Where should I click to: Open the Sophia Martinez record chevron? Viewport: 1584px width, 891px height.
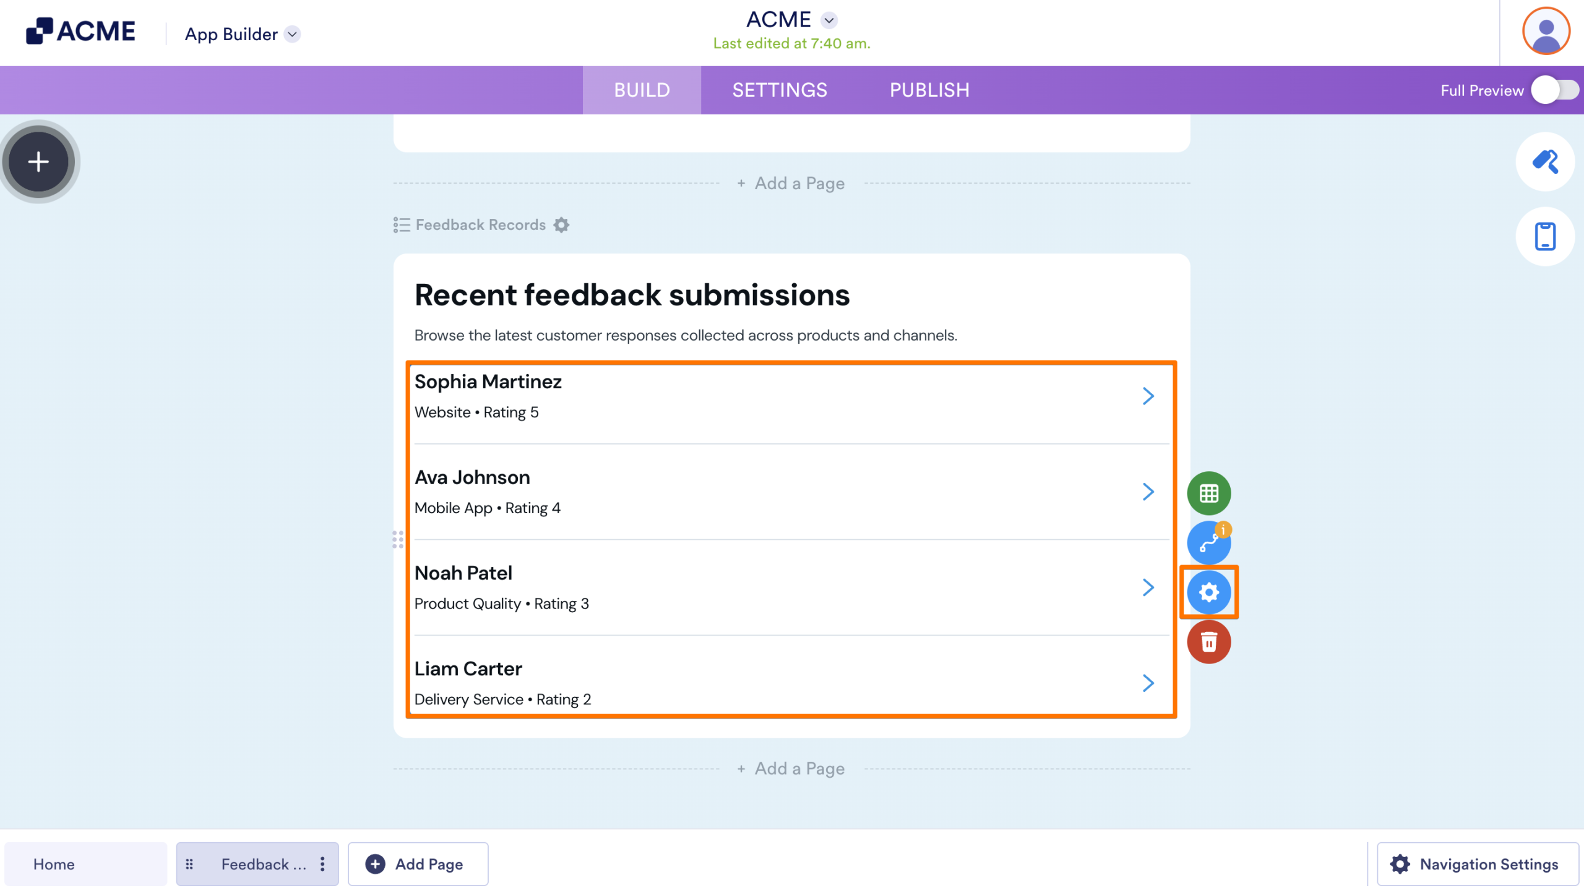point(1148,396)
